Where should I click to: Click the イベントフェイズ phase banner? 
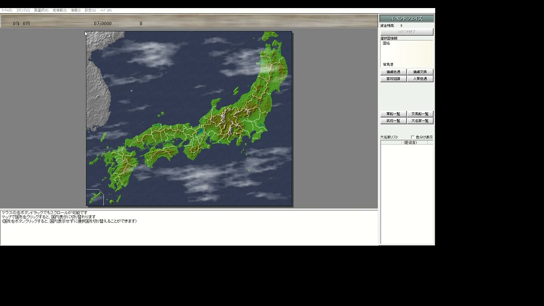[407, 18]
